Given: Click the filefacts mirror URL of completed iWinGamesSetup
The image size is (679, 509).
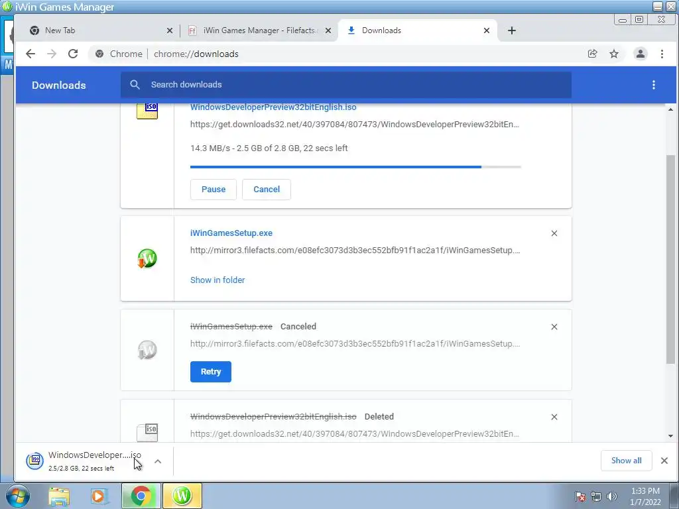Looking at the screenshot, I should (355, 250).
